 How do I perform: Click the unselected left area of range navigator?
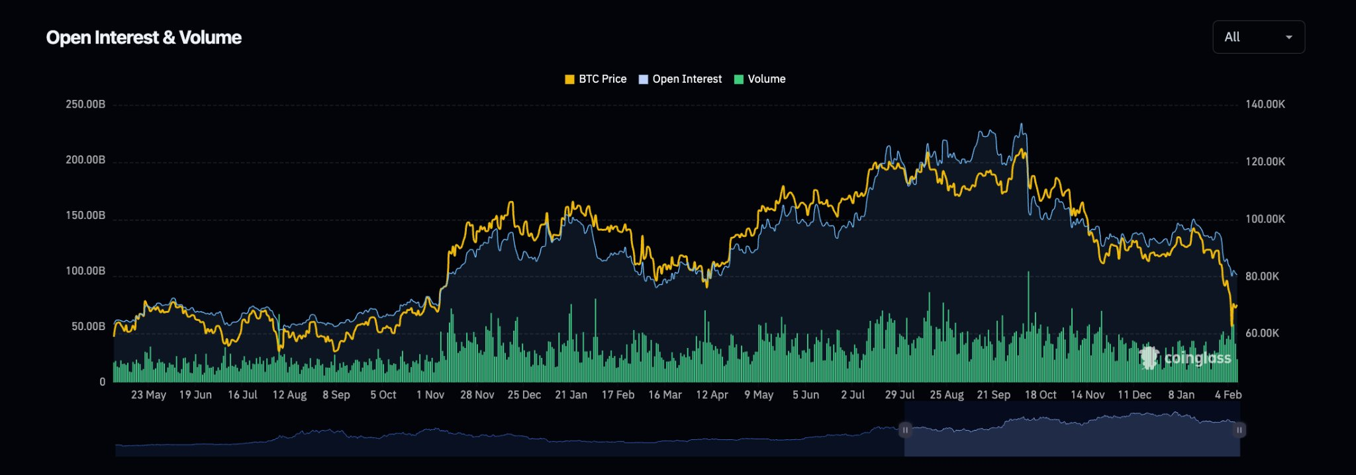click(x=503, y=440)
